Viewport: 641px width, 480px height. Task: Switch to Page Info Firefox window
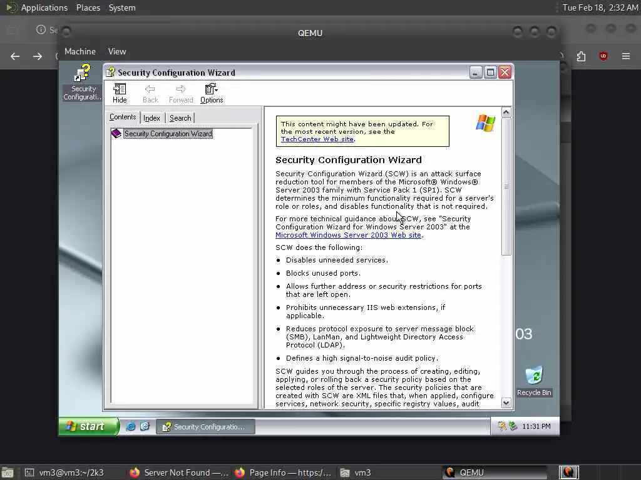point(283,472)
